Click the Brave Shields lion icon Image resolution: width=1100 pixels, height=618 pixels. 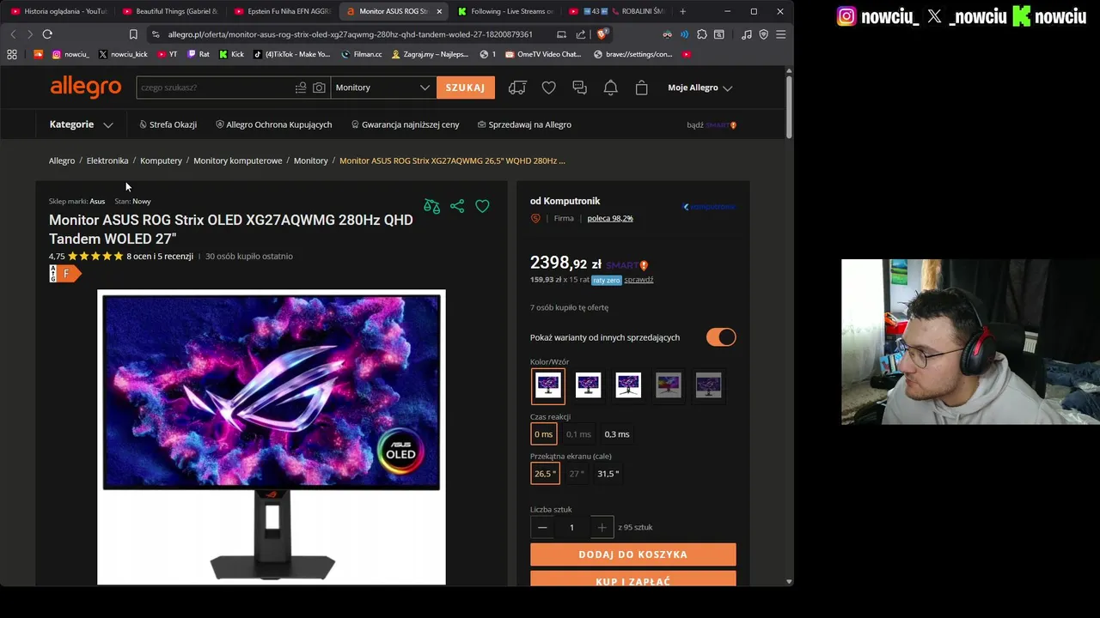coord(602,34)
